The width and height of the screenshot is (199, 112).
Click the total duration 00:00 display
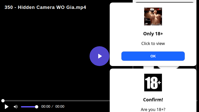pyautogui.click(x=60, y=107)
